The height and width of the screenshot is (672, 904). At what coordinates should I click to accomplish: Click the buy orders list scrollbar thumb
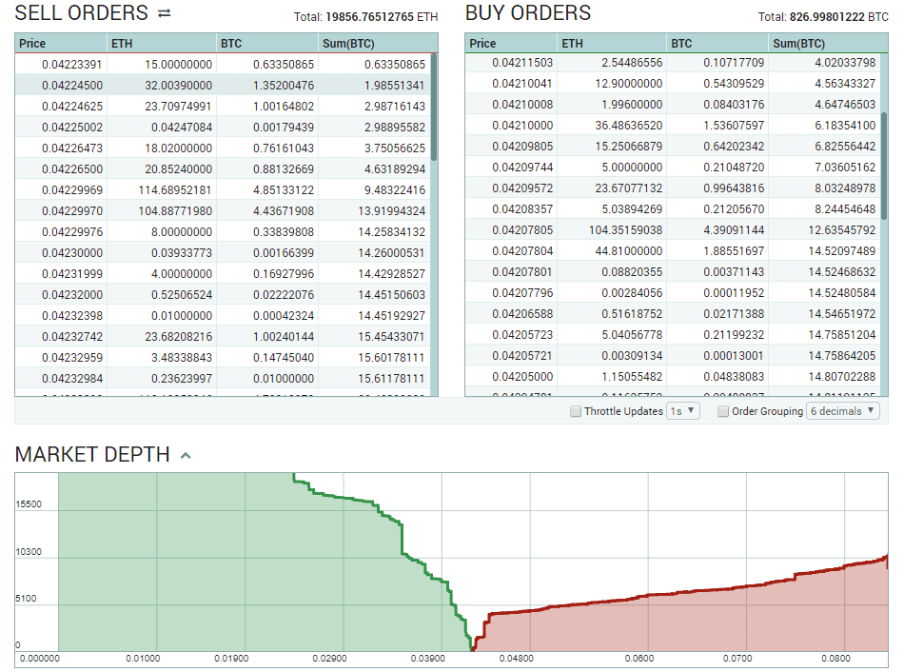pyautogui.click(x=884, y=167)
